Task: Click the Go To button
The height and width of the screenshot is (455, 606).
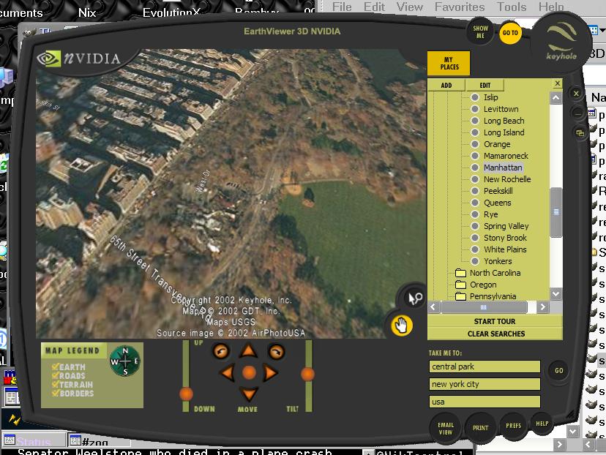Action: [x=510, y=33]
